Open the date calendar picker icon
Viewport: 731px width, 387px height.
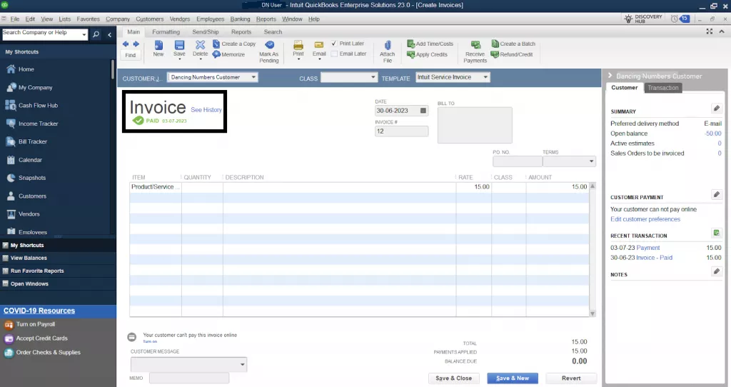click(x=423, y=111)
